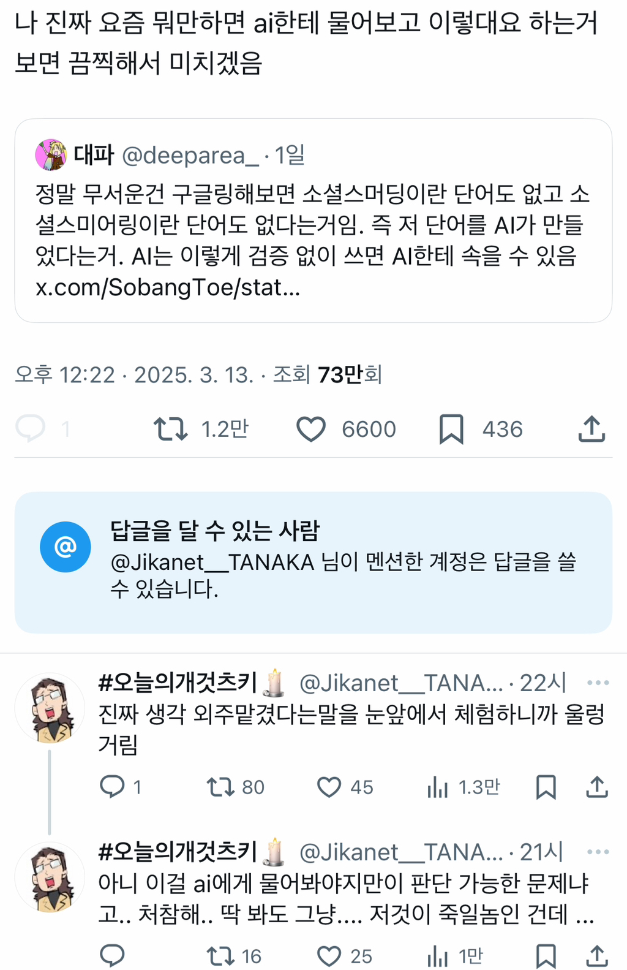
Task: Click the reply bubble icon on main tweet
Action: tap(31, 428)
